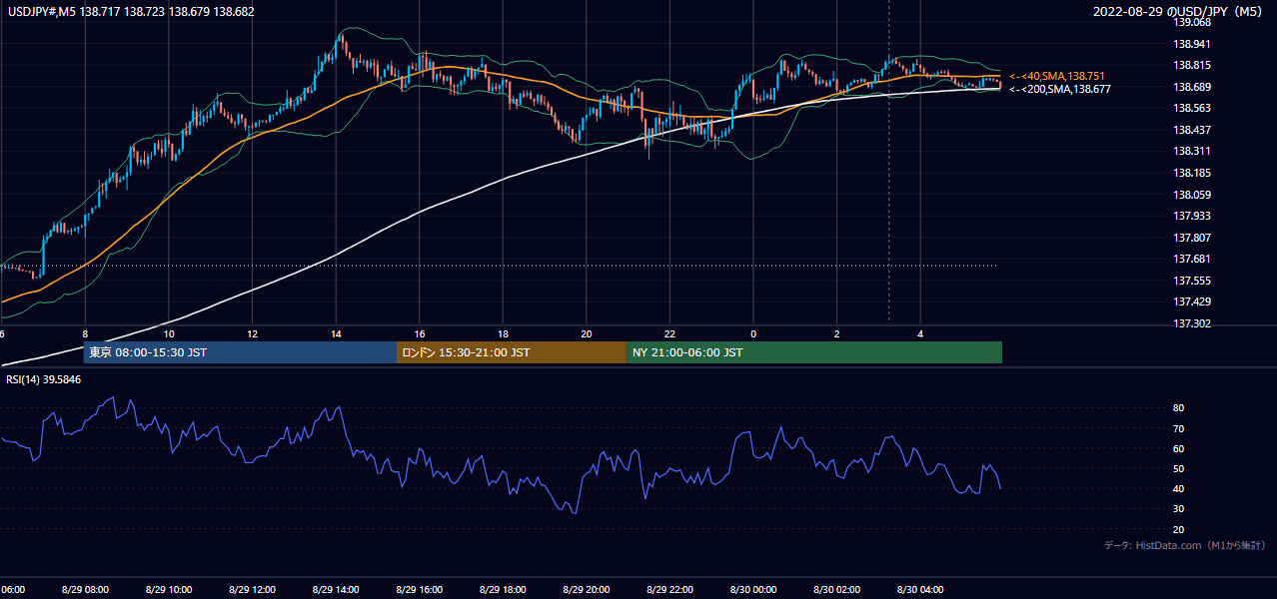Viewport: 1277px width, 599px height.
Task: Click the NY 21:00-06:00 JST session bar
Action: coord(814,352)
